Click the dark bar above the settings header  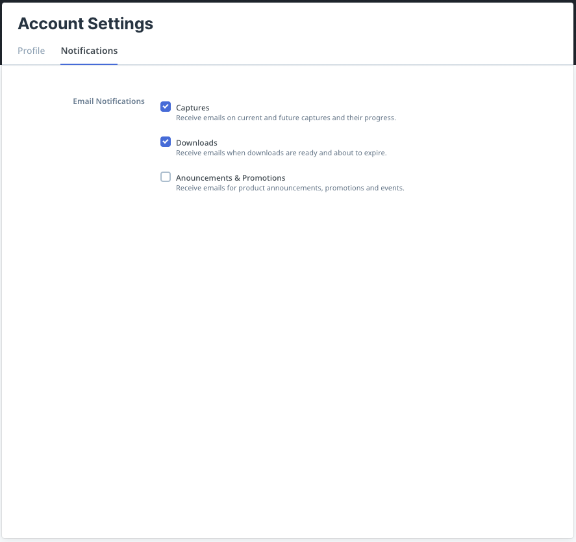(x=288, y=1)
